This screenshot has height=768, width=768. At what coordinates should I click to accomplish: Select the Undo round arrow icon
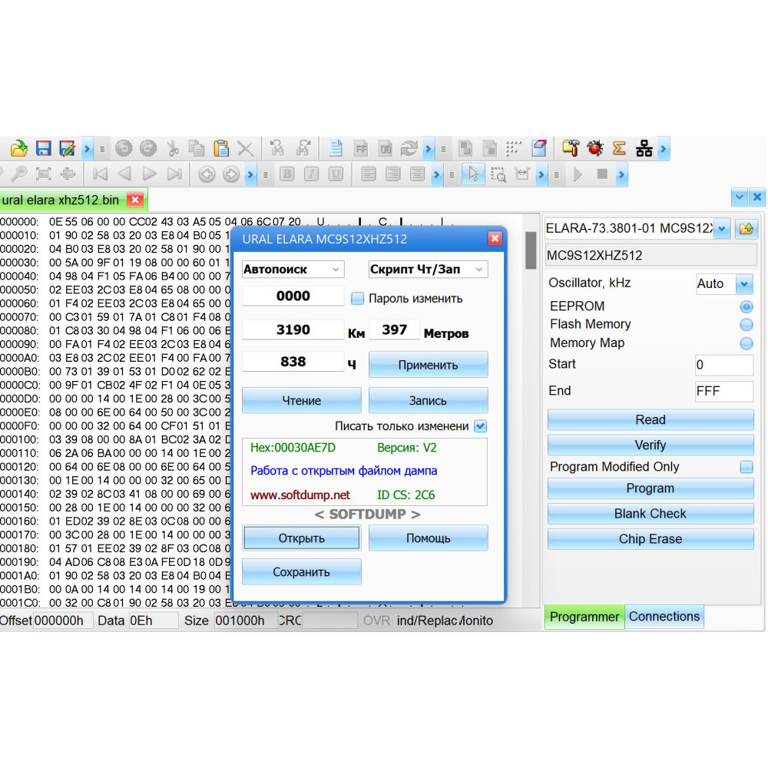124,148
